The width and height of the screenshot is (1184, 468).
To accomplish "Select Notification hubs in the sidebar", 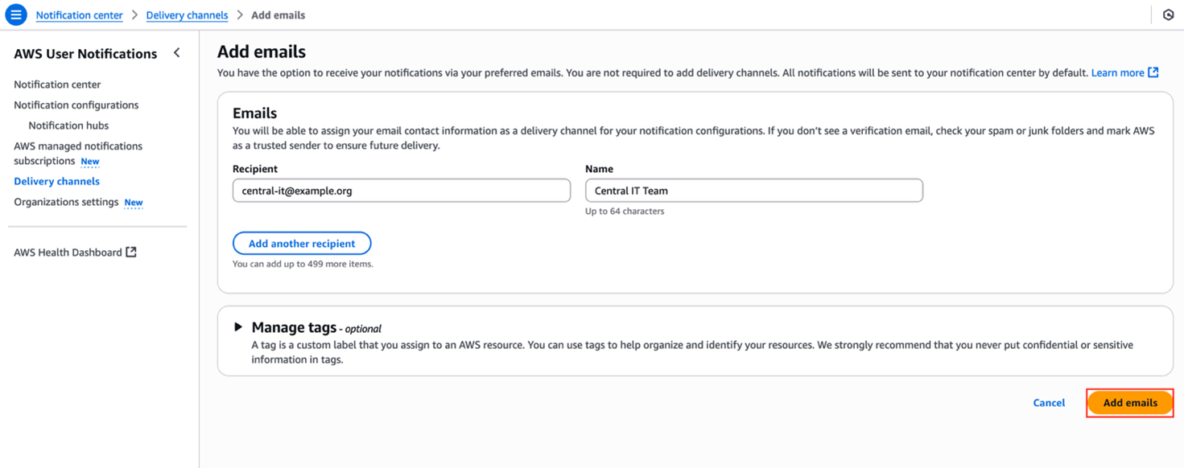I will click(x=68, y=125).
